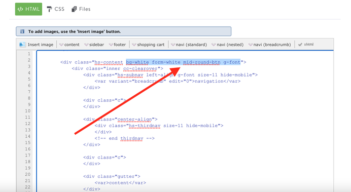Open the Files tab
This screenshot has width=351, height=192.
pos(81,9)
